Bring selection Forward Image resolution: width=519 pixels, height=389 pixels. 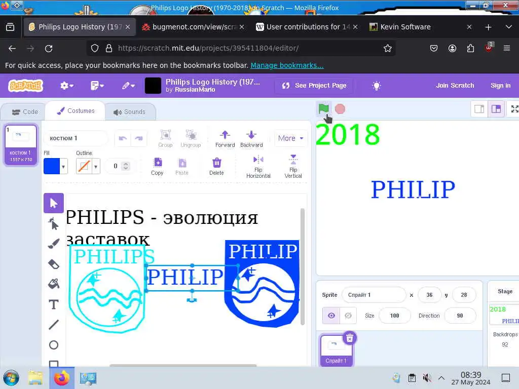pos(225,138)
